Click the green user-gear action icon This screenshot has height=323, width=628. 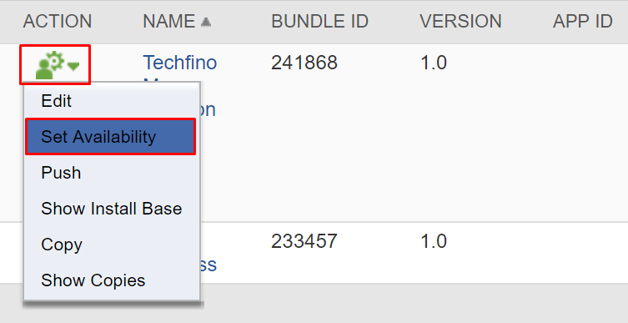50,64
